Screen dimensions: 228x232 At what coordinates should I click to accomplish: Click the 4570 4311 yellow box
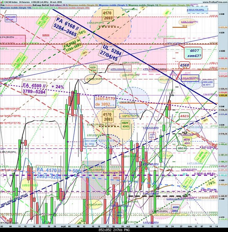[187, 142]
